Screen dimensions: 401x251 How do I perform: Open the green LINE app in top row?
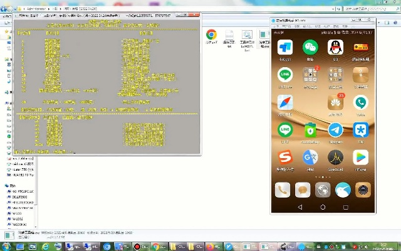tap(285, 75)
